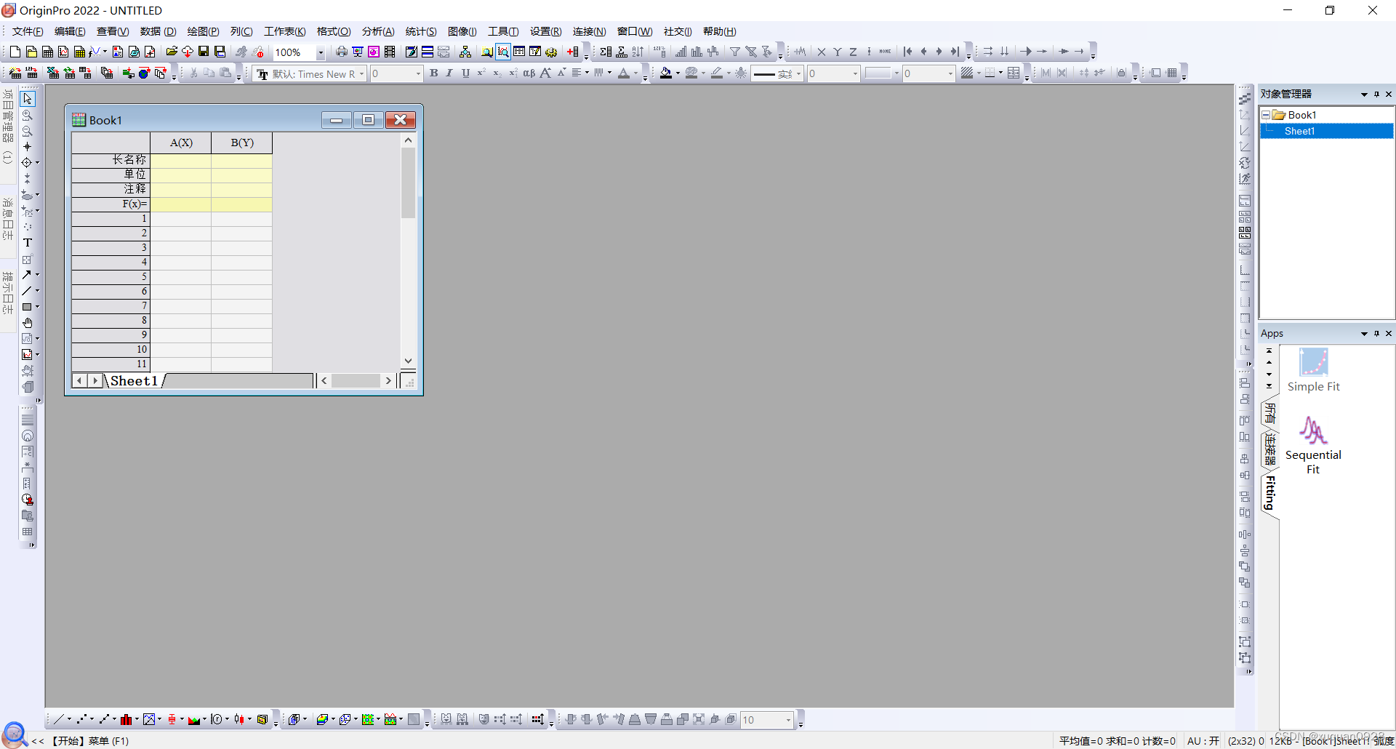This screenshot has height=749, width=1396.
Task: Toggle Superscript formatting
Action: coord(481,73)
